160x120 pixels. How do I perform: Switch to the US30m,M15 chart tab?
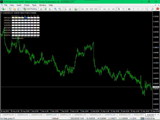click(138, 115)
